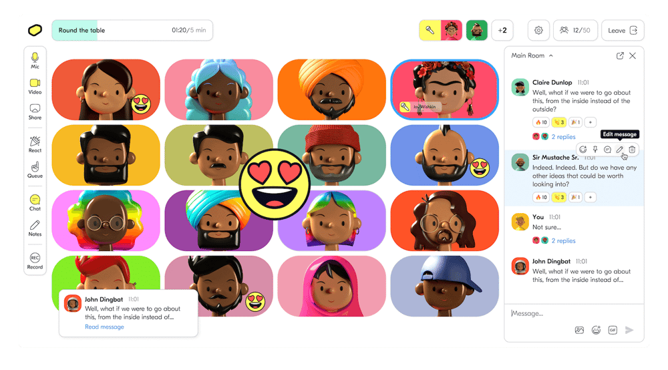Toggle the Video camera in the sidebar
This screenshot has width=668, height=370.
point(35,86)
